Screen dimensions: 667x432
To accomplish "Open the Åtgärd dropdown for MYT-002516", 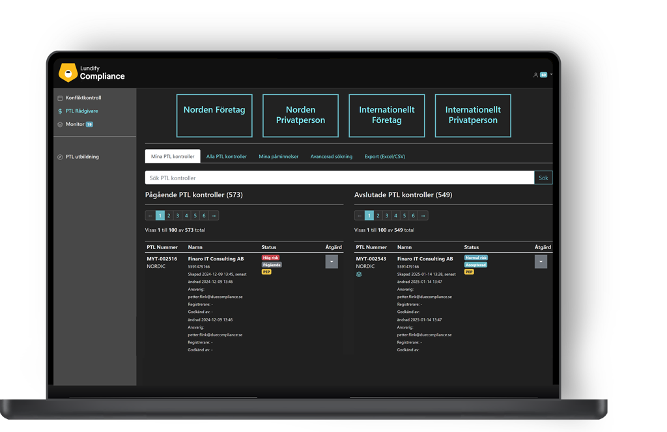I will click(332, 262).
